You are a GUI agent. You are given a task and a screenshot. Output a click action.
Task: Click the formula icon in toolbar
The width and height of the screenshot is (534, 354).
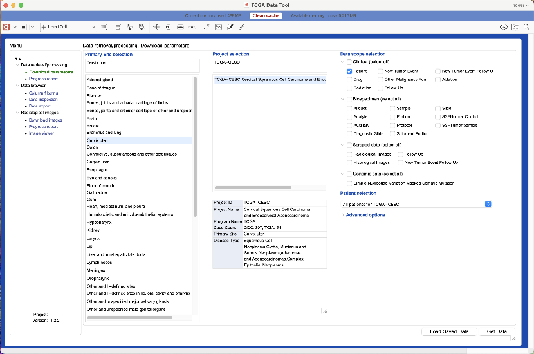pyautogui.click(x=207, y=27)
